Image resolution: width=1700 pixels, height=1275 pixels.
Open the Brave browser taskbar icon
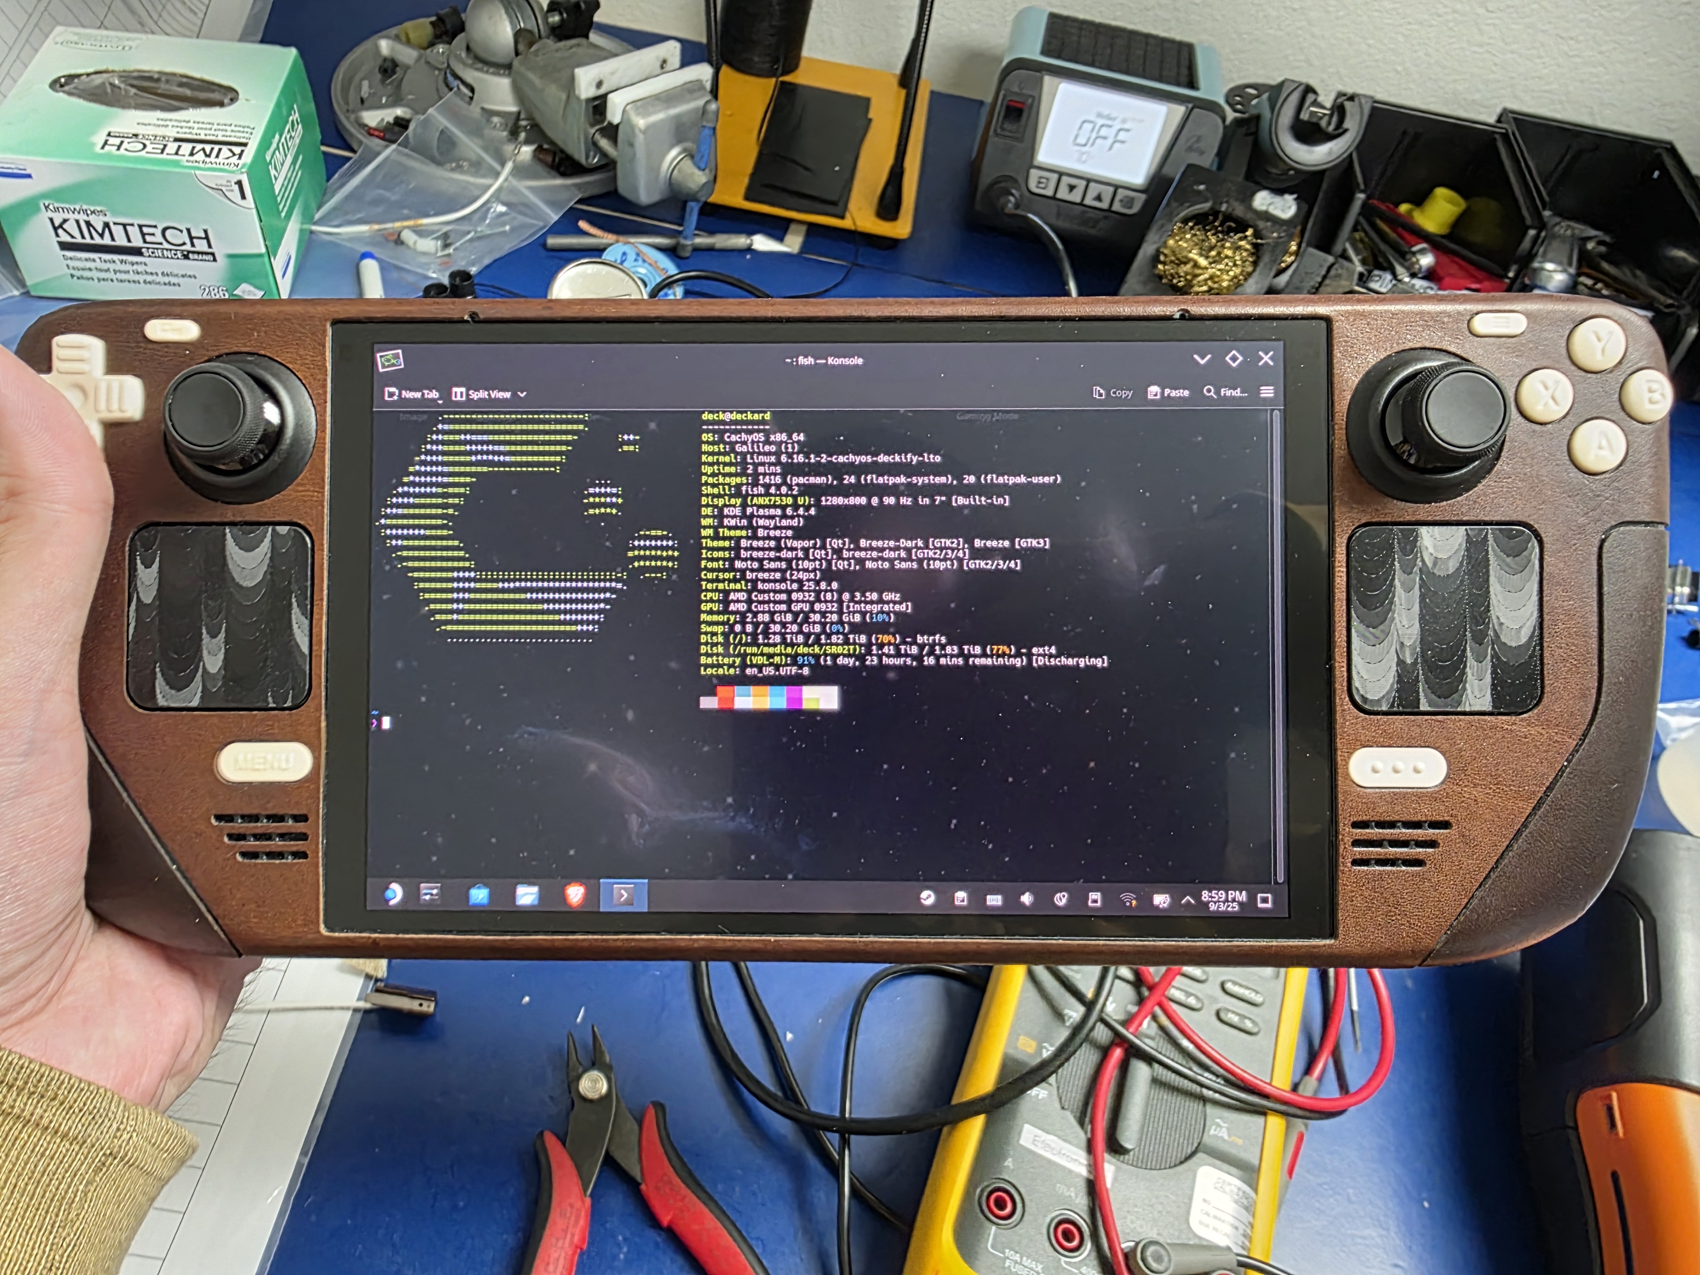point(575,895)
